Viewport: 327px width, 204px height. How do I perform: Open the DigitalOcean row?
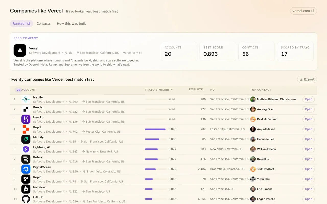pyautogui.click(x=308, y=169)
